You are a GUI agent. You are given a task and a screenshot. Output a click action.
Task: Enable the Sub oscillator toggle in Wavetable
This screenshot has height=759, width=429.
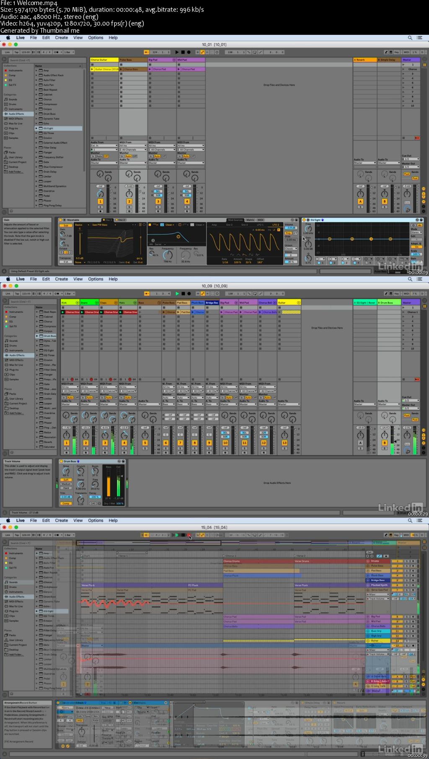66,225
